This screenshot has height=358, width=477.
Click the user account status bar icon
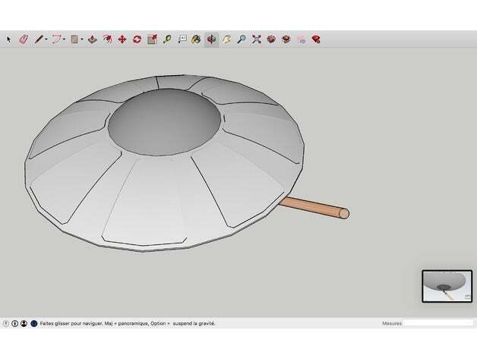[24, 323]
